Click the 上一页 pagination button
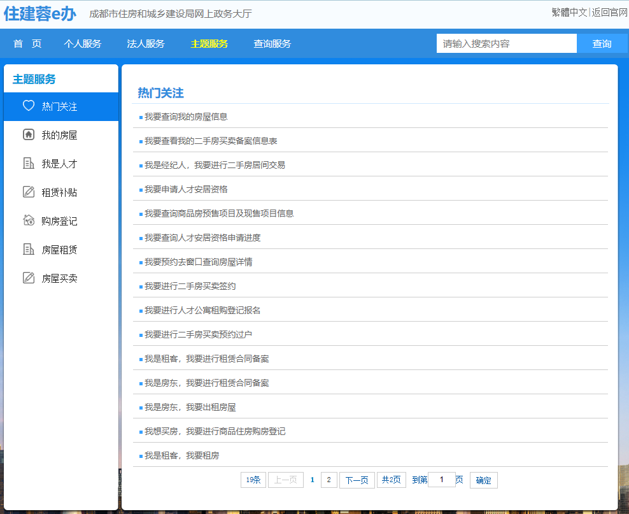This screenshot has width=629, height=514. click(286, 480)
